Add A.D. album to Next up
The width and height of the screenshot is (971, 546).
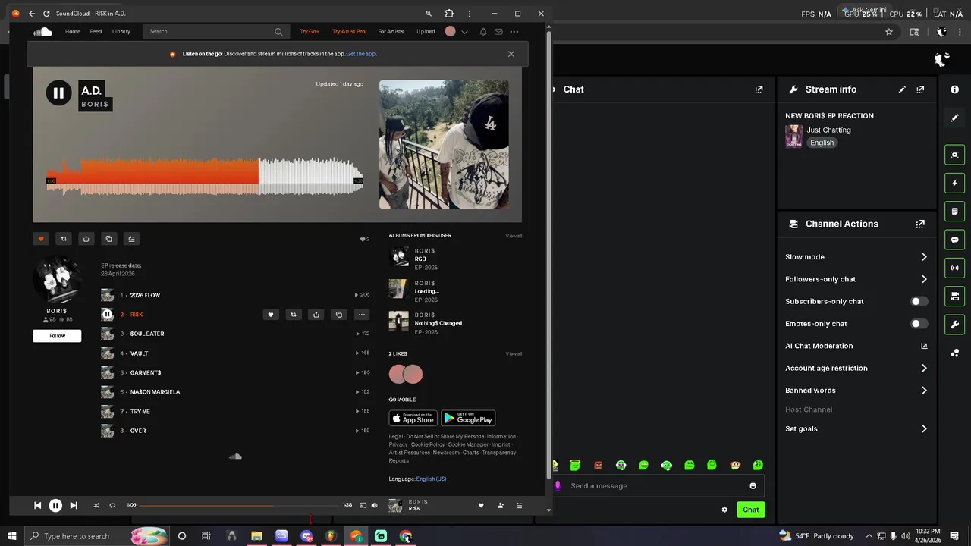131,239
